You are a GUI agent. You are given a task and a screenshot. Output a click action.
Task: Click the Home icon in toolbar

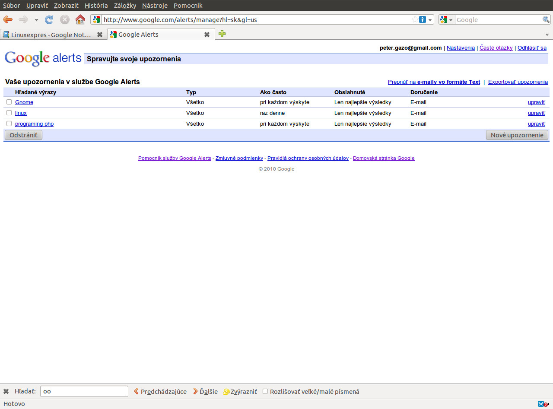pos(80,19)
